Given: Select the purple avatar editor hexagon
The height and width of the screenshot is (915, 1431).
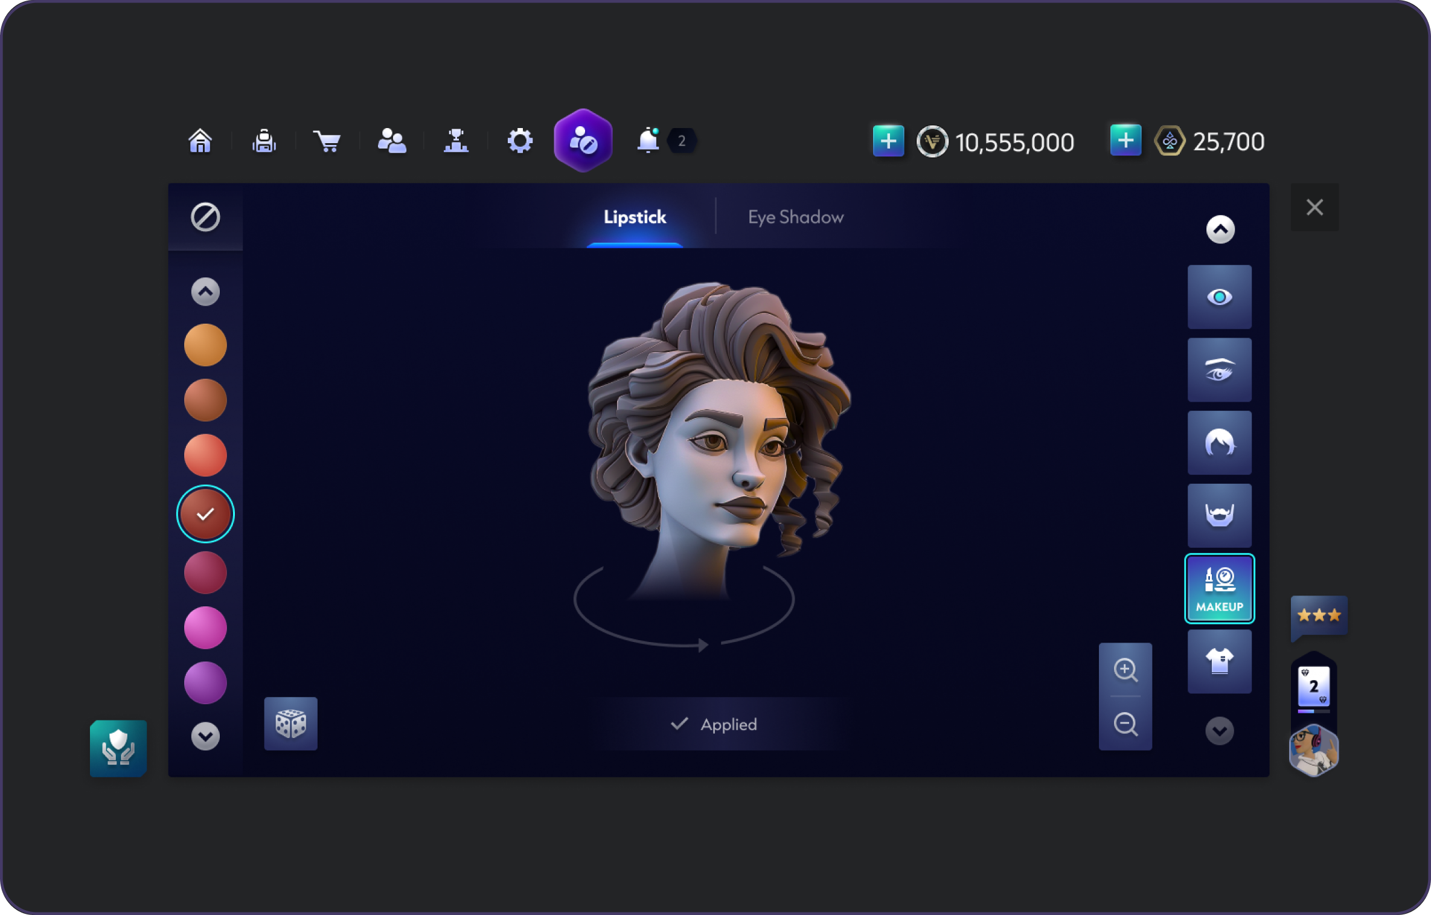Looking at the screenshot, I should [x=583, y=141].
